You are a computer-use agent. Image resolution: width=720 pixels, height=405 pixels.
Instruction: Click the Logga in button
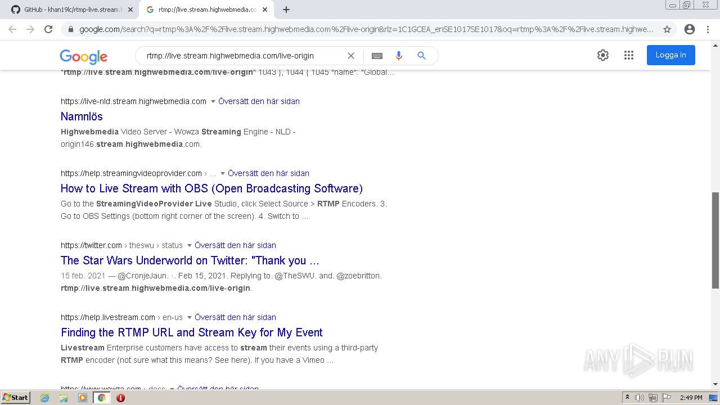coord(670,55)
